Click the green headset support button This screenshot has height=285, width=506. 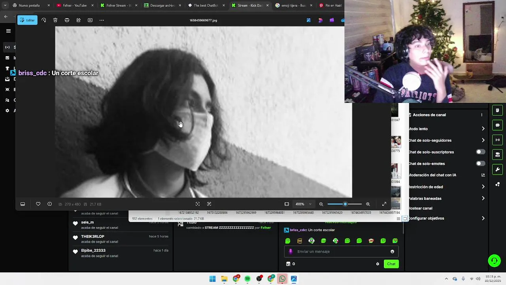coord(494,261)
